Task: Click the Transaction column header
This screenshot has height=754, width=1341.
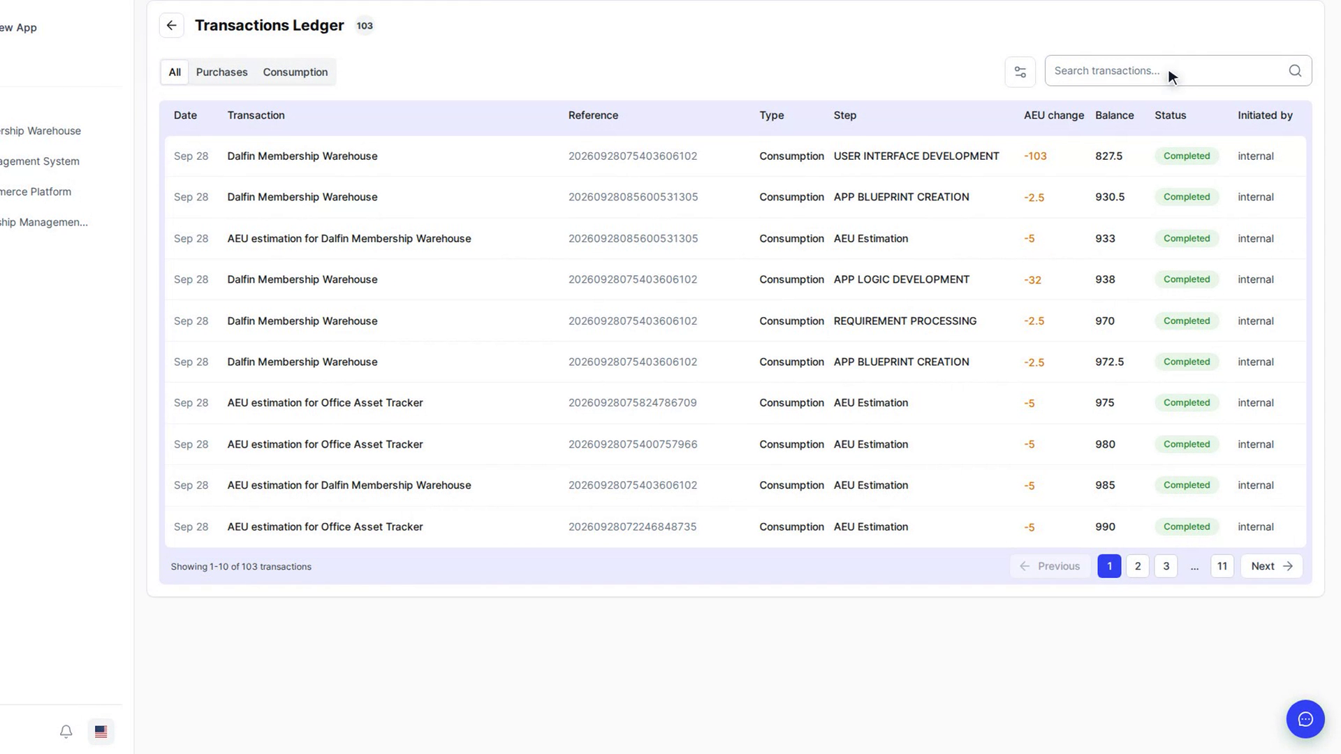Action: pyautogui.click(x=256, y=115)
